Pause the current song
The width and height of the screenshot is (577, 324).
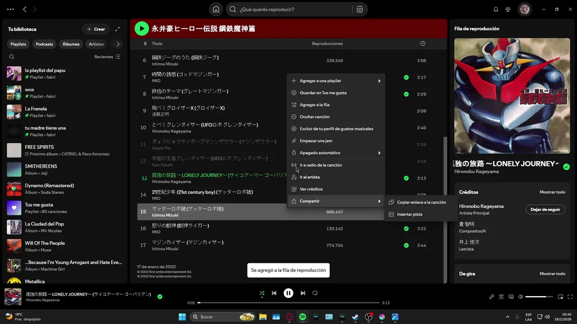288,293
